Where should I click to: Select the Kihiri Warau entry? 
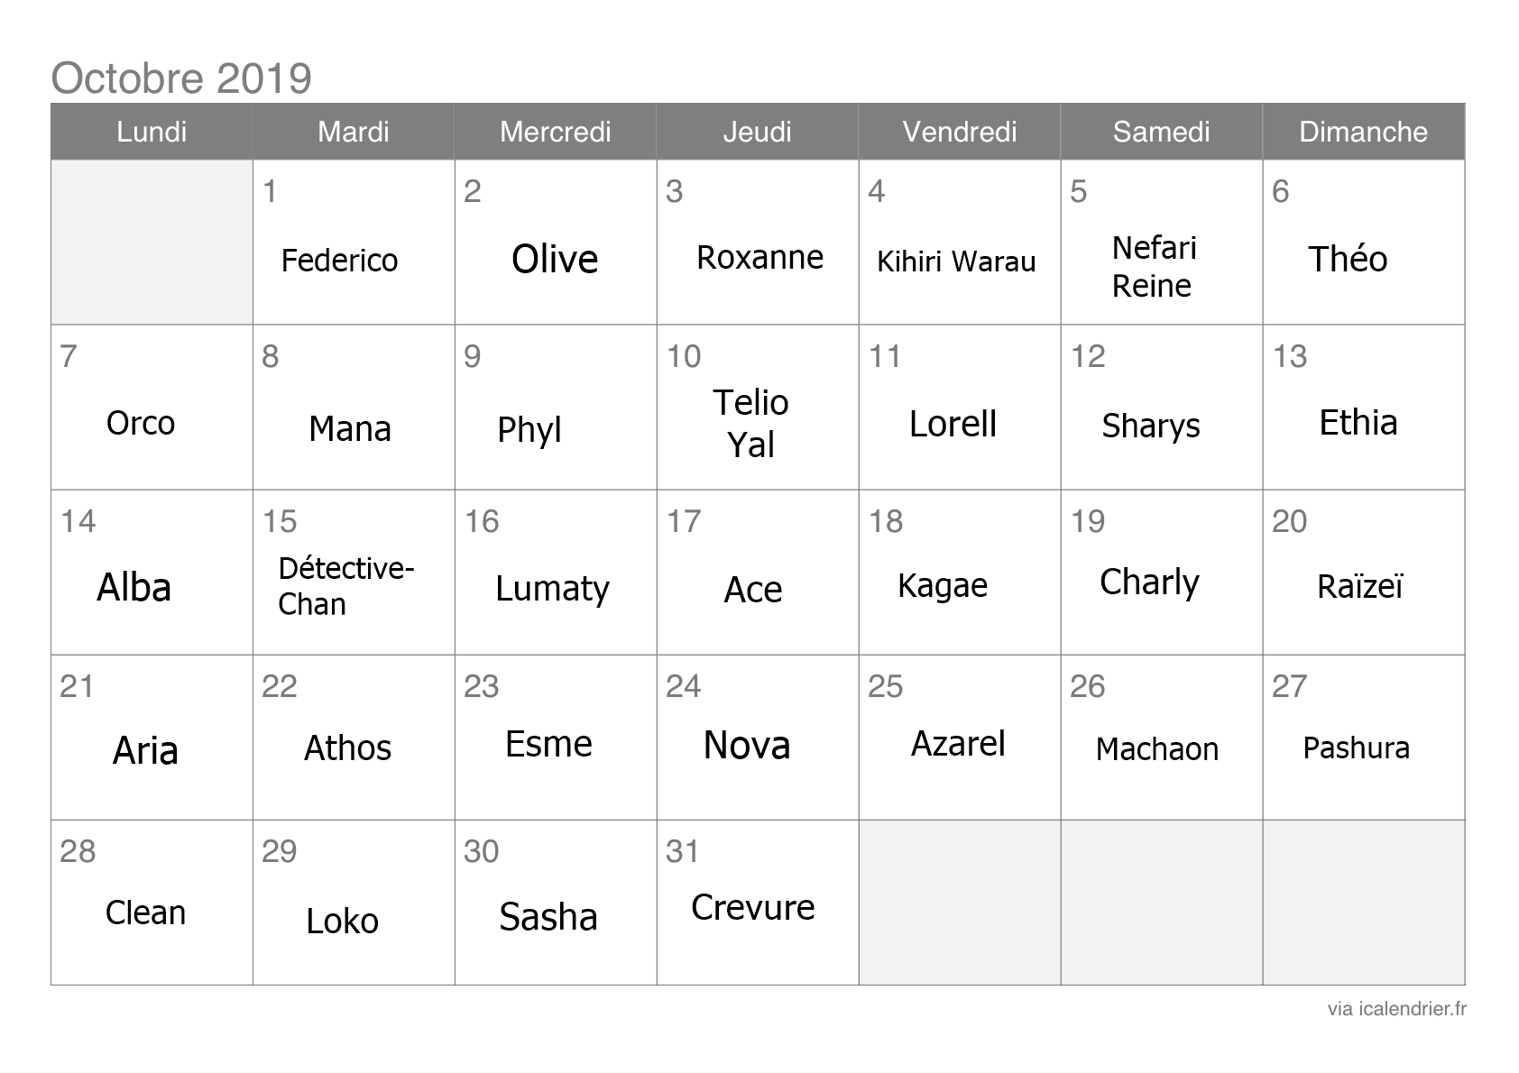956,261
